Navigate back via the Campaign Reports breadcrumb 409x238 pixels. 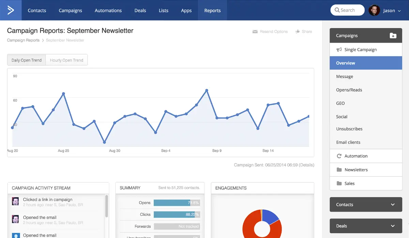23,40
